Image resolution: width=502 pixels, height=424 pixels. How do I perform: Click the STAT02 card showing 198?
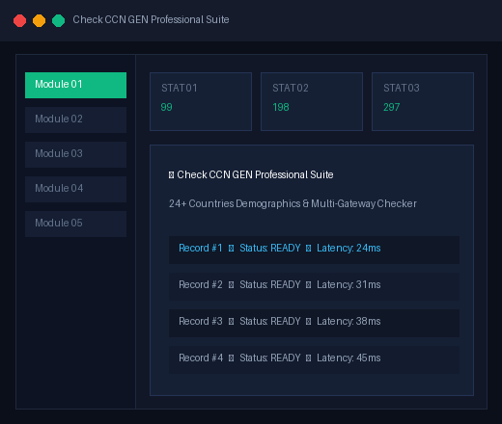312,101
